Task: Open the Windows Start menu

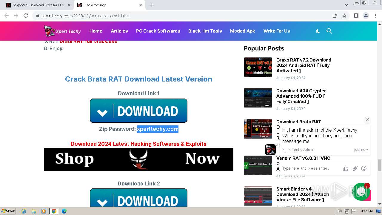Action: click(x=8, y=211)
